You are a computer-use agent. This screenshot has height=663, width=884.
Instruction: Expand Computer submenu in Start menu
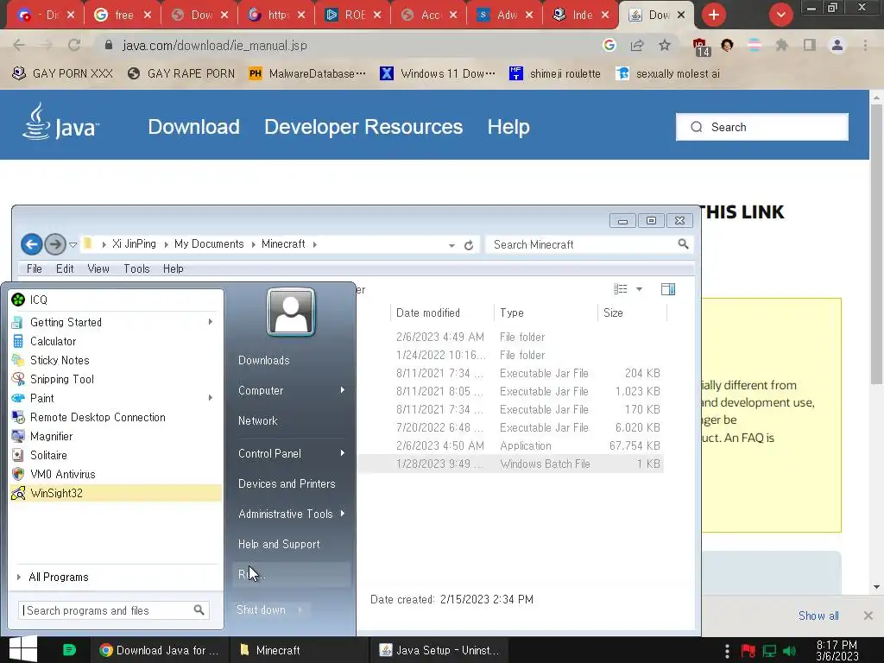click(342, 390)
